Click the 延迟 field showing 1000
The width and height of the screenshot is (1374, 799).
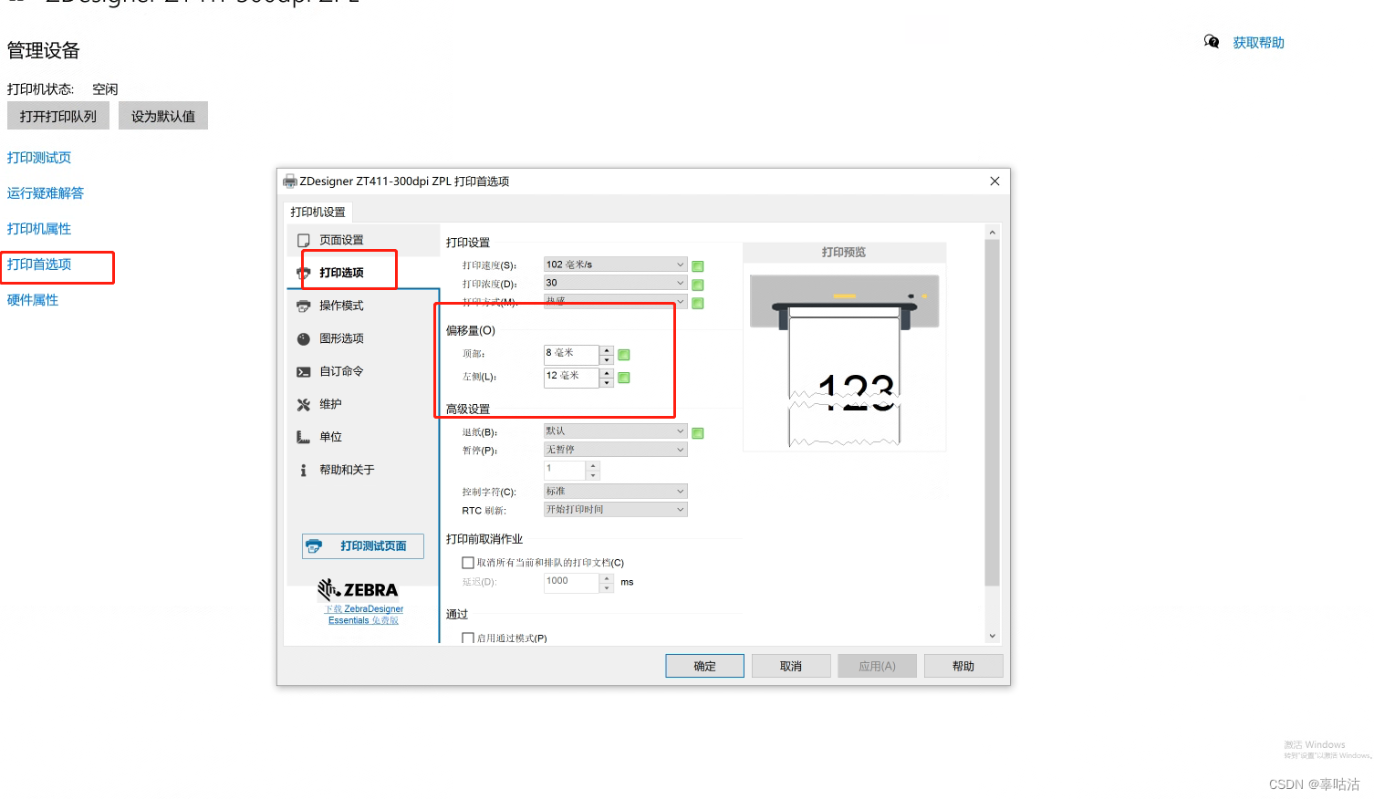click(x=572, y=583)
